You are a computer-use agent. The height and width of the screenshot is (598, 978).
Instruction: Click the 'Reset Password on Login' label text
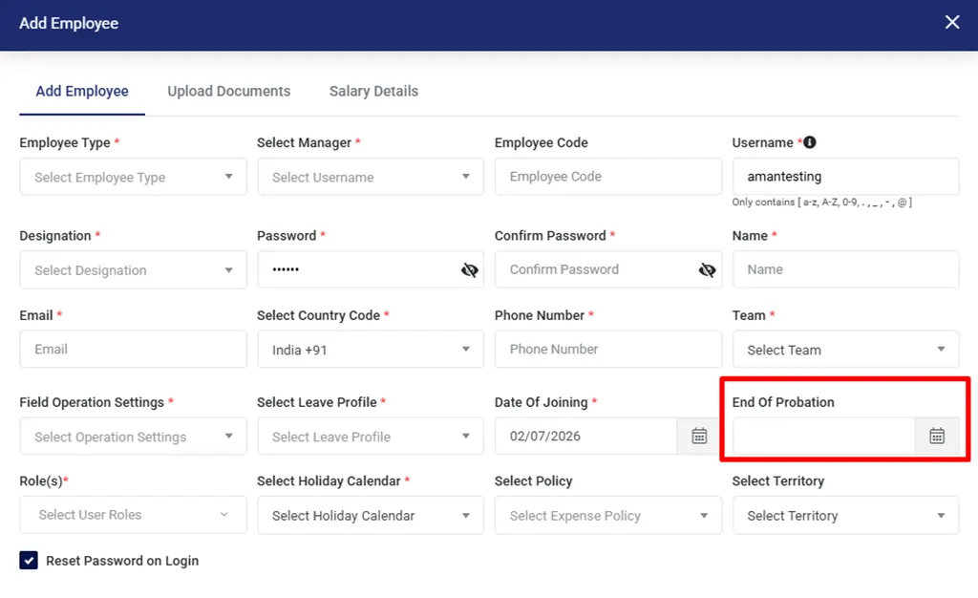coord(122,561)
